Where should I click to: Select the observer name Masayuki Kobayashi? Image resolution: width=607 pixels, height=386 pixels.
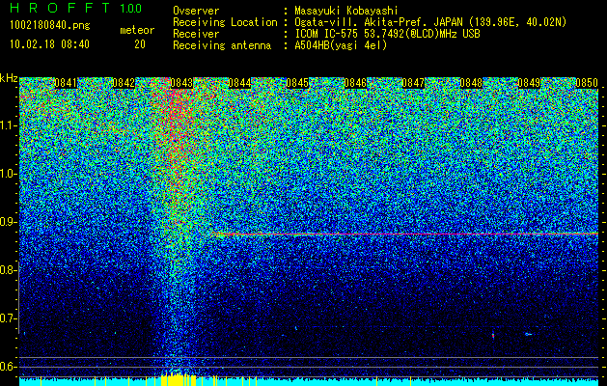(346, 11)
